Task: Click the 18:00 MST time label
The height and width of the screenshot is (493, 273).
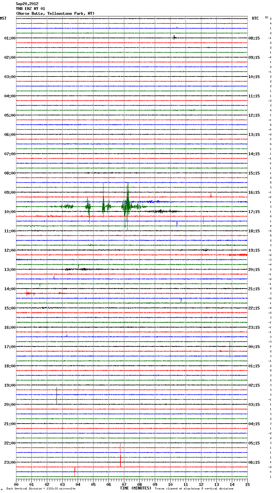Action: pyautogui.click(x=10, y=366)
